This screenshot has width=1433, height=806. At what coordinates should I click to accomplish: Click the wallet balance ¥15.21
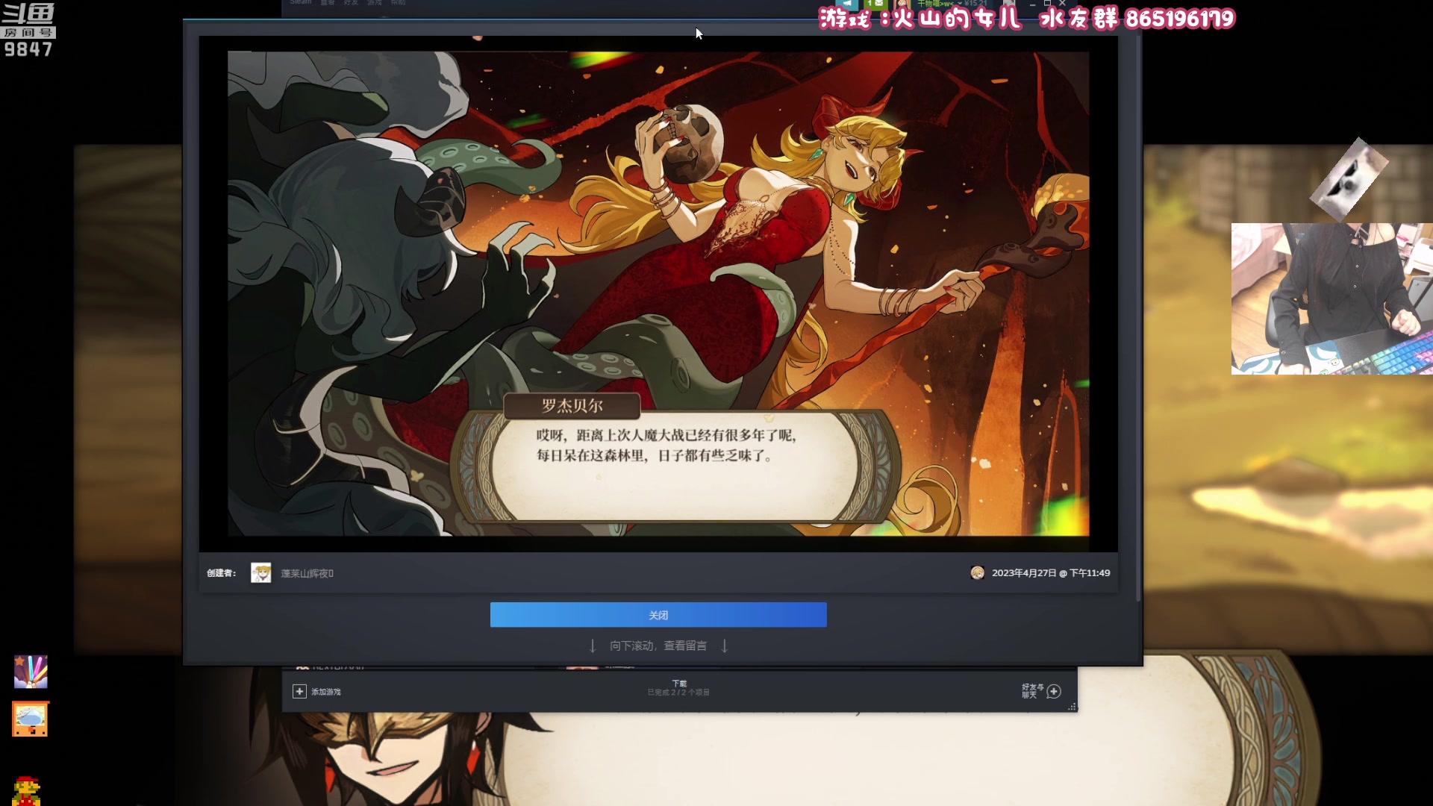[x=976, y=4]
